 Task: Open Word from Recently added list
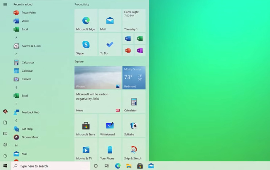pyautogui.click(x=21, y=21)
